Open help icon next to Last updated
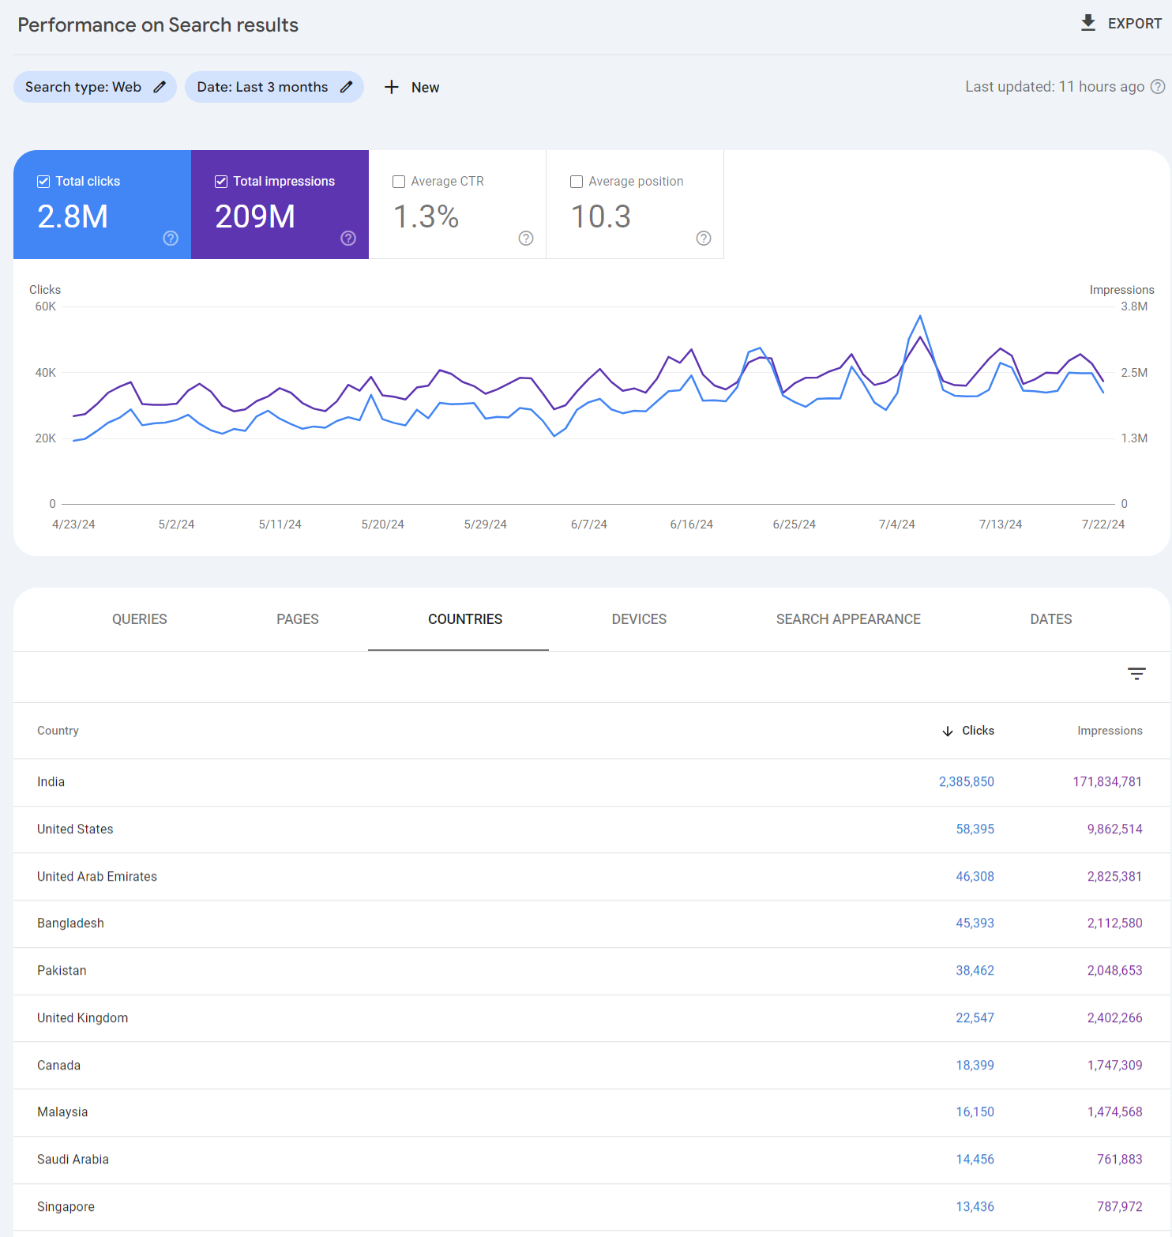This screenshot has height=1237, width=1172. click(1158, 87)
